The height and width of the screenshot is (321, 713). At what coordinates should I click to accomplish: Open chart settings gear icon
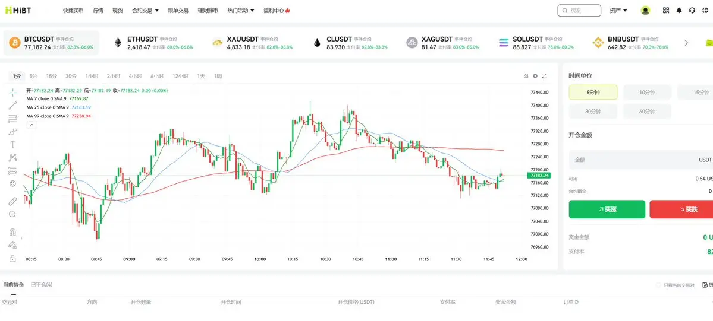pyautogui.click(x=535, y=76)
